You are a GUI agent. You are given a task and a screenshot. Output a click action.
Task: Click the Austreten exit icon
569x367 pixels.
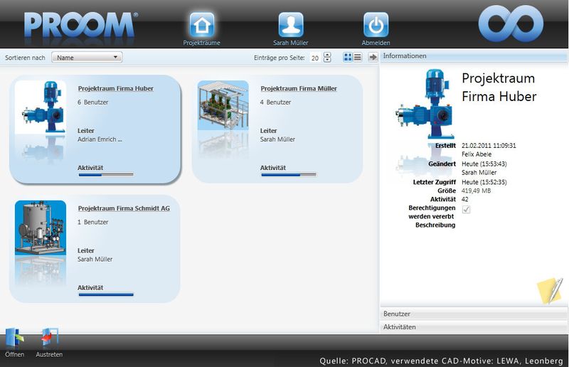point(49,337)
